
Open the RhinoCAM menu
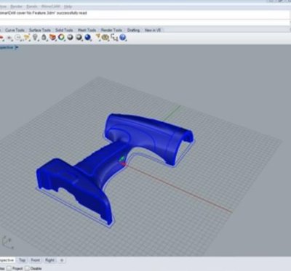click(50, 7)
